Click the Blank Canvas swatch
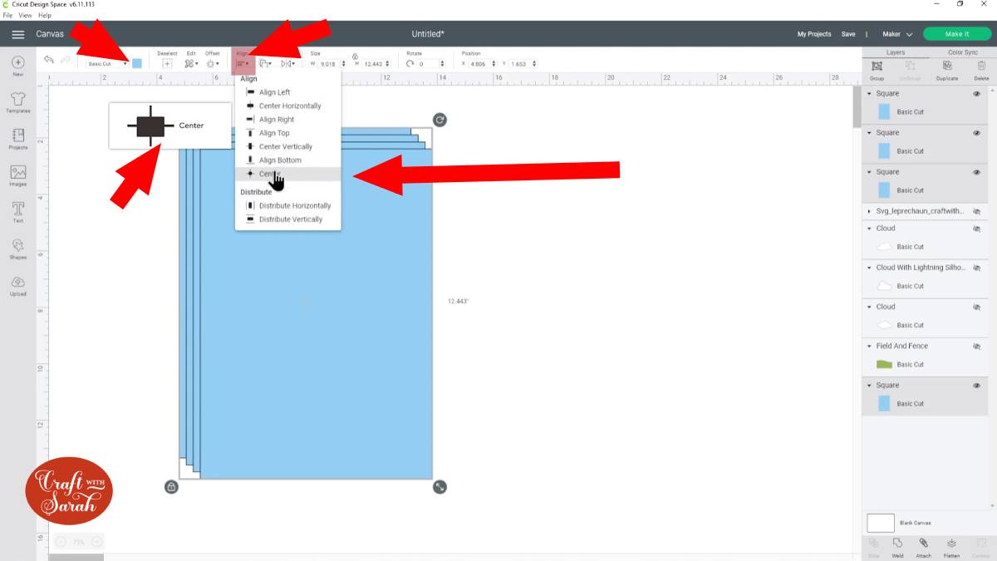This screenshot has width=997, height=561. 881,523
